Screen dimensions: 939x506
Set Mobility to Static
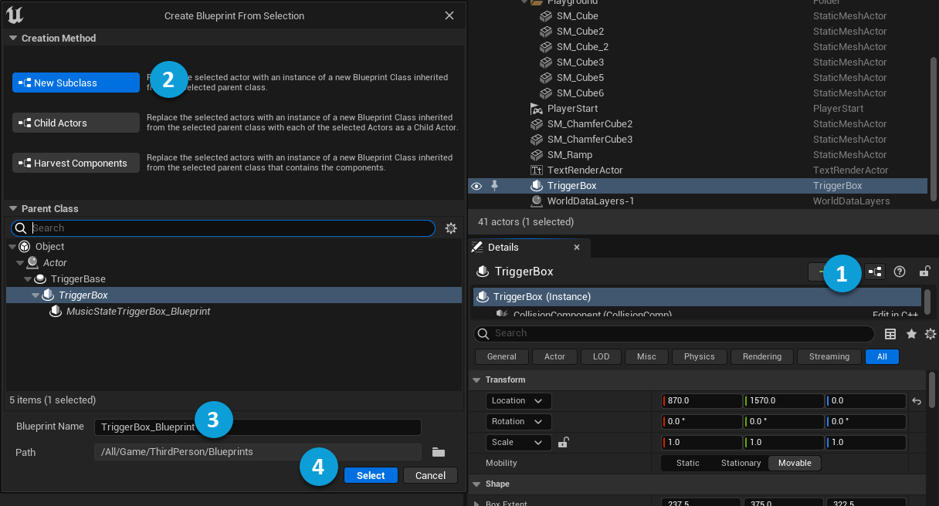pos(687,463)
